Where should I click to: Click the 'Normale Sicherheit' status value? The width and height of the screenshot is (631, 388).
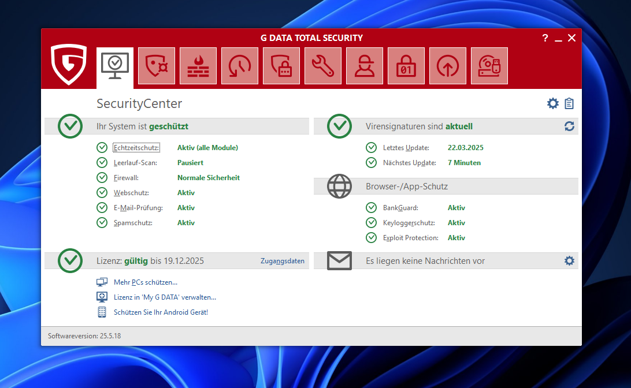209,177
